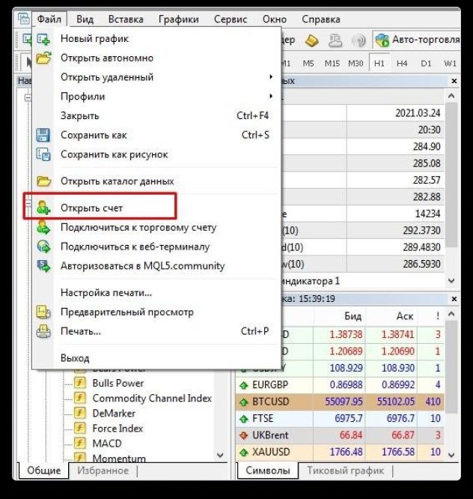Screen dimensions: 473x499
Task: Click the XAUUSD green arrow icon
Action: (x=244, y=453)
